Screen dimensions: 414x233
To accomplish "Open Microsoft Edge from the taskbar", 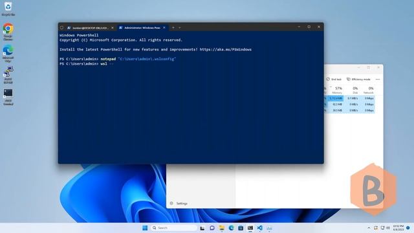I will [x=231, y=228].
